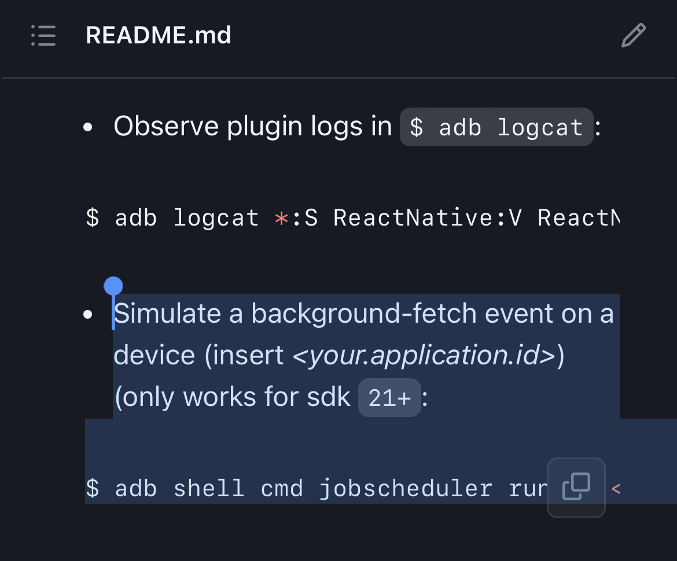Tap the header divider area below README.md

(339, 76)
